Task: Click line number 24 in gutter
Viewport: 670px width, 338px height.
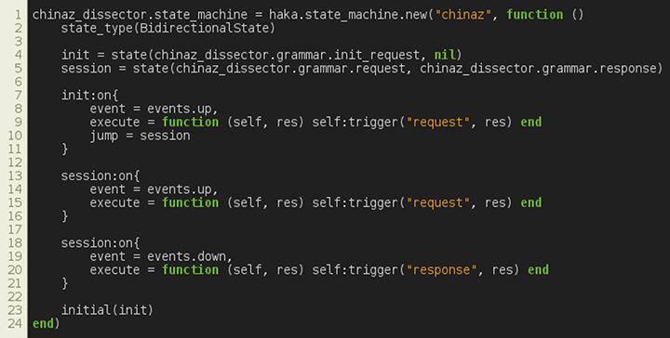Action: (15, 323)
